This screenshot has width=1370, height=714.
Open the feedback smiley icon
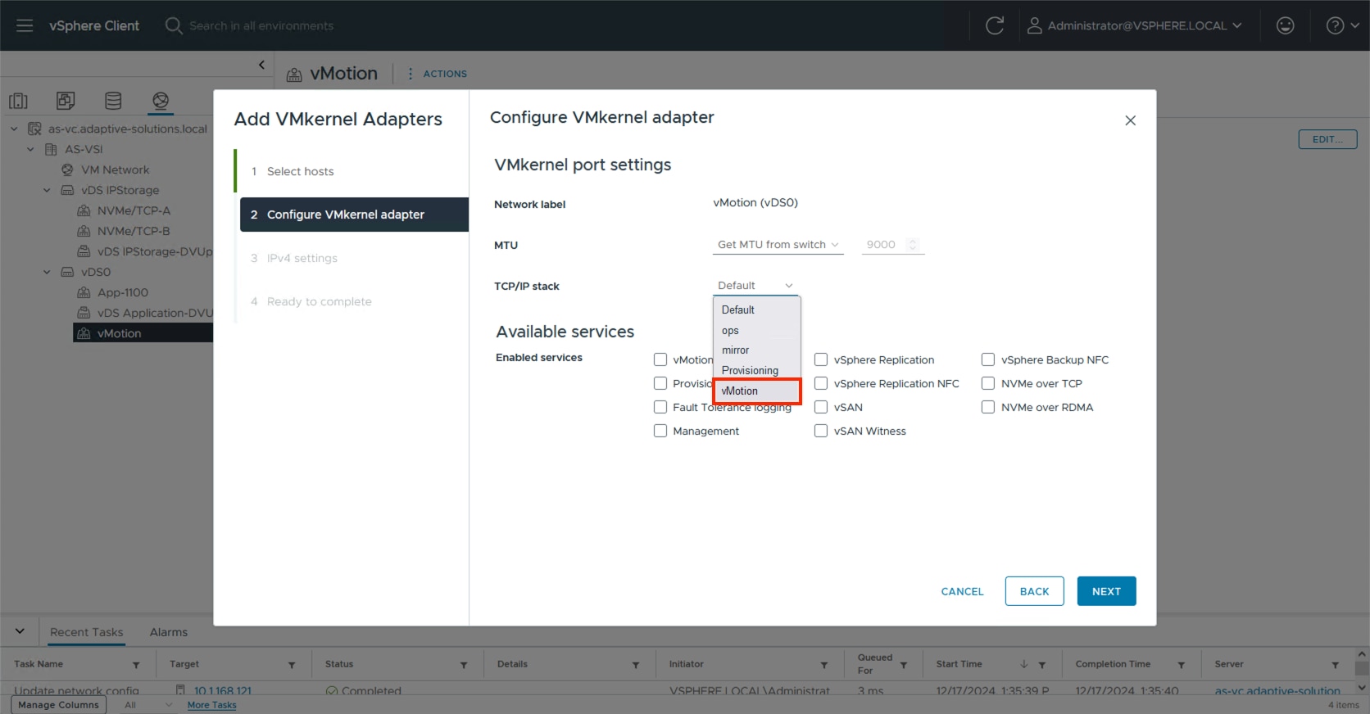[1285, 25]
